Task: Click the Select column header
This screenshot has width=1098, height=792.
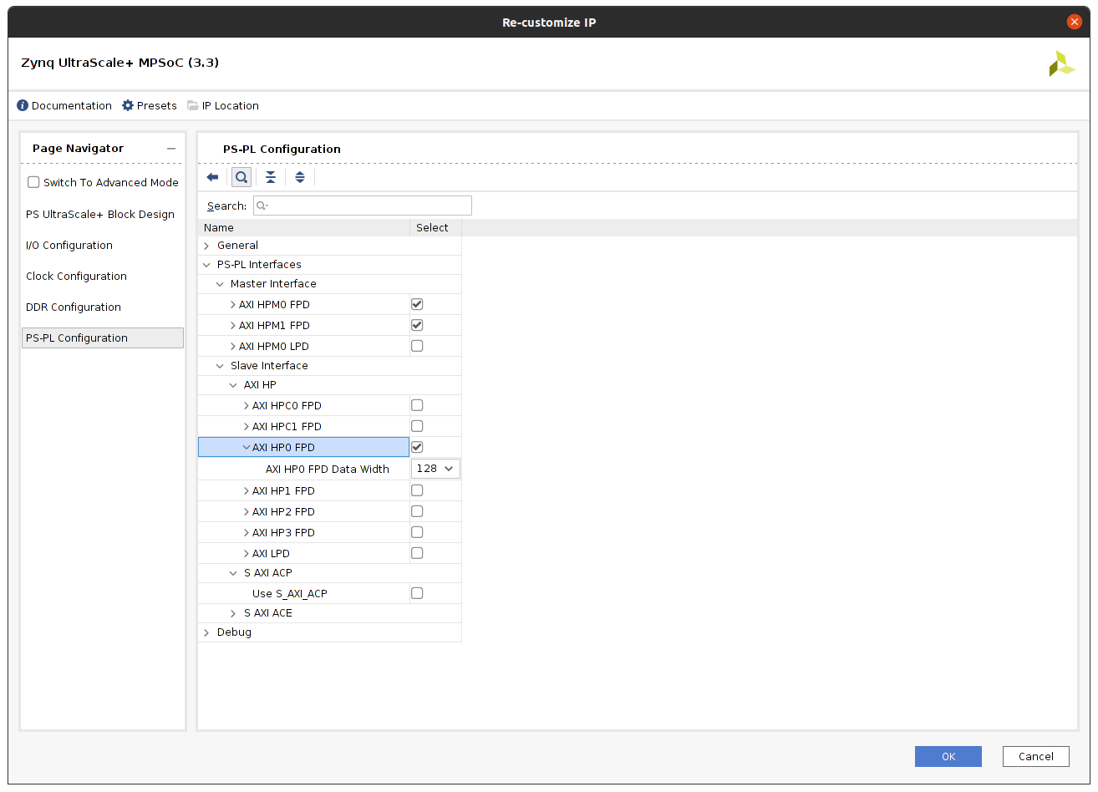Action: pos(435,227)
